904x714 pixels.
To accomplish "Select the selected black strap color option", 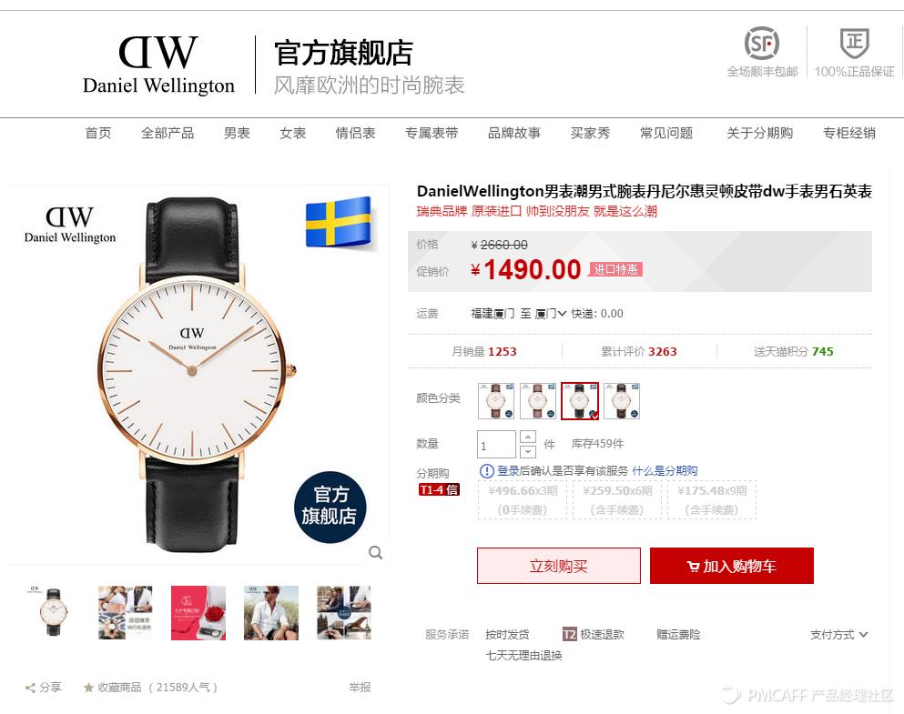I will [580, 401].
